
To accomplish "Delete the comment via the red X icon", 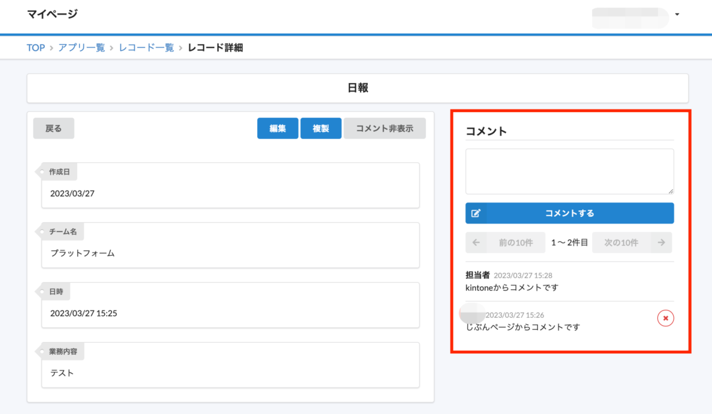I will (x=665, y=318).
